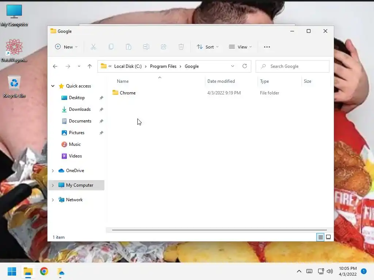Select Desktop in Quick access
Viewport: 374px width, 280px height.
tap(77, 98)
